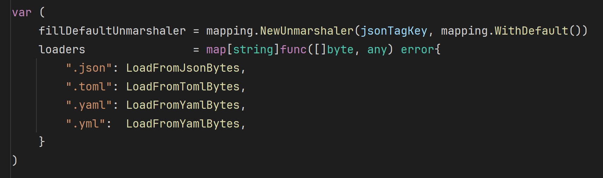Image resolution: width=603 pixels, height=178 pixels.
Task: Click the string type in map declaration
Action: click(x=253, y=50)
